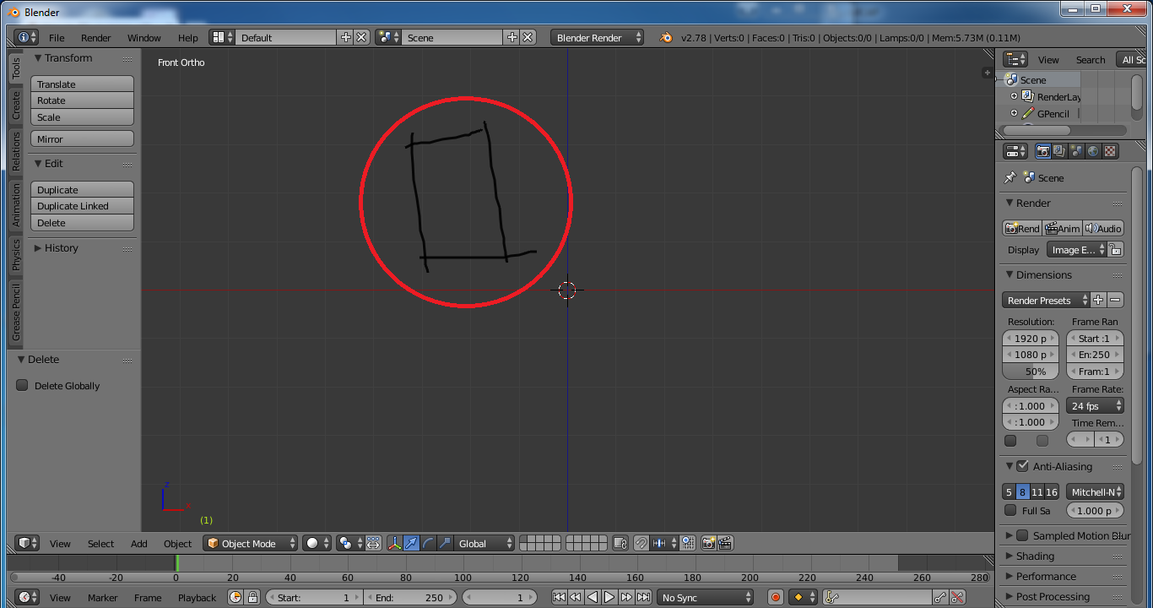
Task: Open World properties tab icon
Action: point(1093,151)
